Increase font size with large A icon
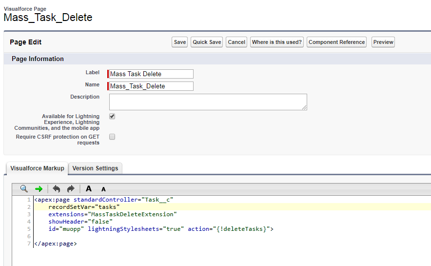This screenshot has height=266, width=431. coord(89,189)
